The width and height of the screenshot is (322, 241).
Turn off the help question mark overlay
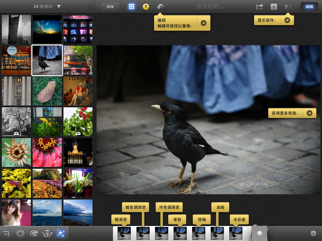146,7
